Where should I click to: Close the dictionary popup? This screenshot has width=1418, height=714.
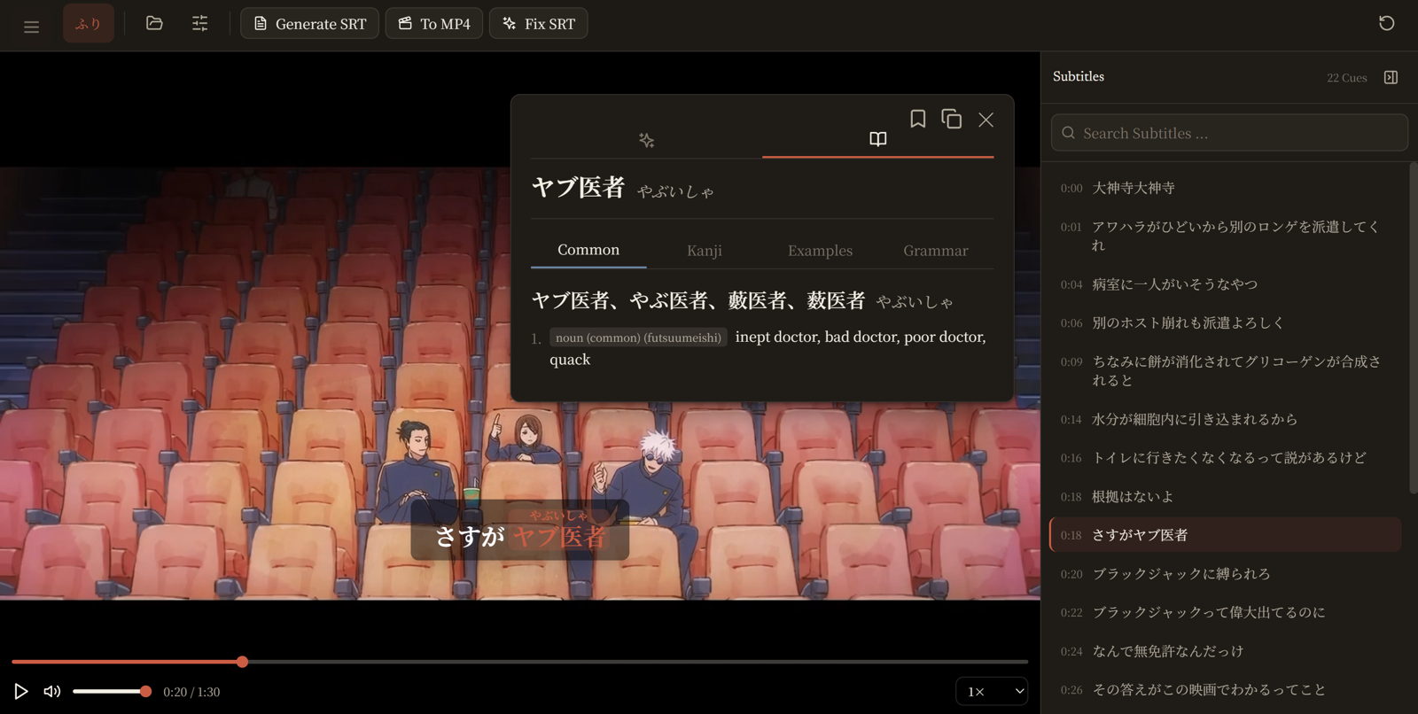pyautogui.click(x=986, y=120)
